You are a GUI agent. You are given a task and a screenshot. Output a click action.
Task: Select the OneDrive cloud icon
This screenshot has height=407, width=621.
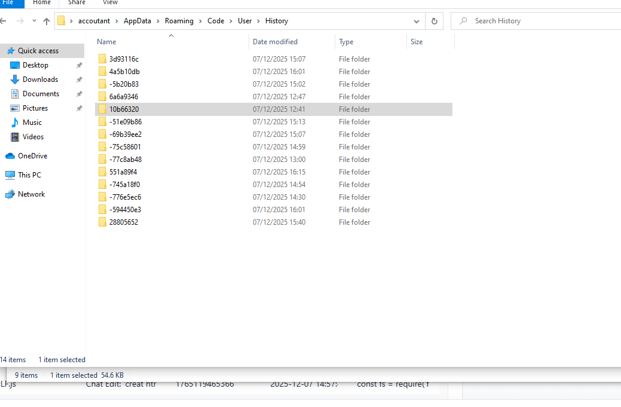10,156
